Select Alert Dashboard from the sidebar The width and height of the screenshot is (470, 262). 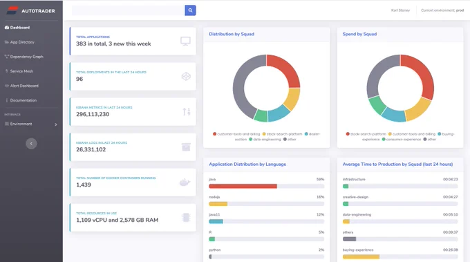24,86
